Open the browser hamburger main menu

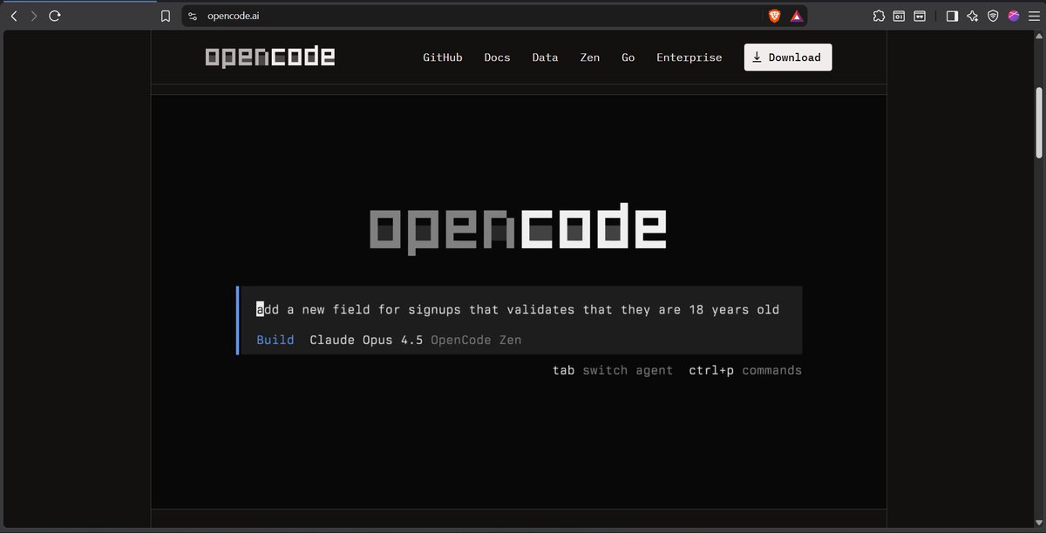pyautogui.click(x=1032, y=16)
